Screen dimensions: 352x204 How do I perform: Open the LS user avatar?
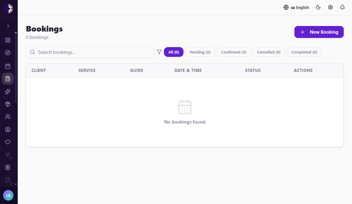coord(8,195)
